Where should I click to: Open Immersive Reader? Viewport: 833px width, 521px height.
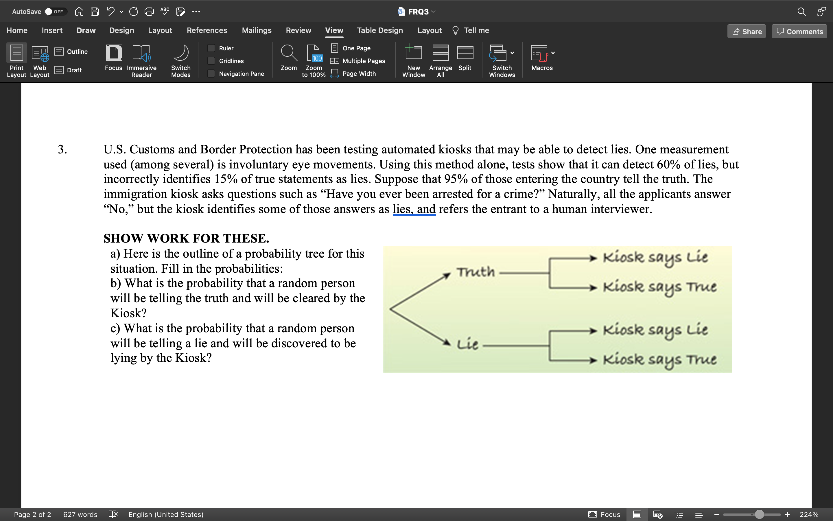click(x=141, y=60)
